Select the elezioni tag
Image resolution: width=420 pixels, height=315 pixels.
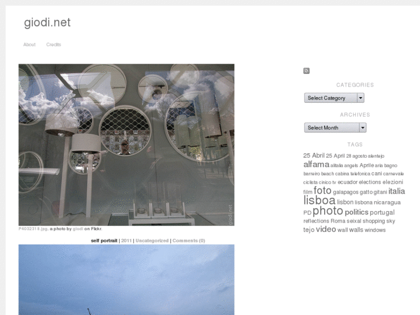pos(393,182)
